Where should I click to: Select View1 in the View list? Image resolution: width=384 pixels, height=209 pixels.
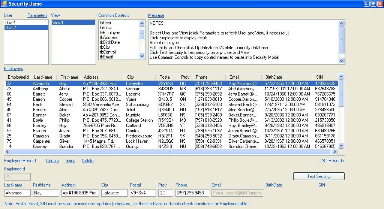tap(57, 23)
